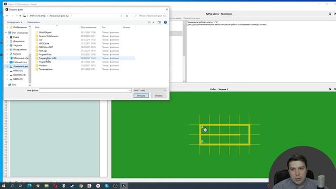The image size is (336, 189).
Task: Show the preview pane in the file dialog
Action: 159,22
